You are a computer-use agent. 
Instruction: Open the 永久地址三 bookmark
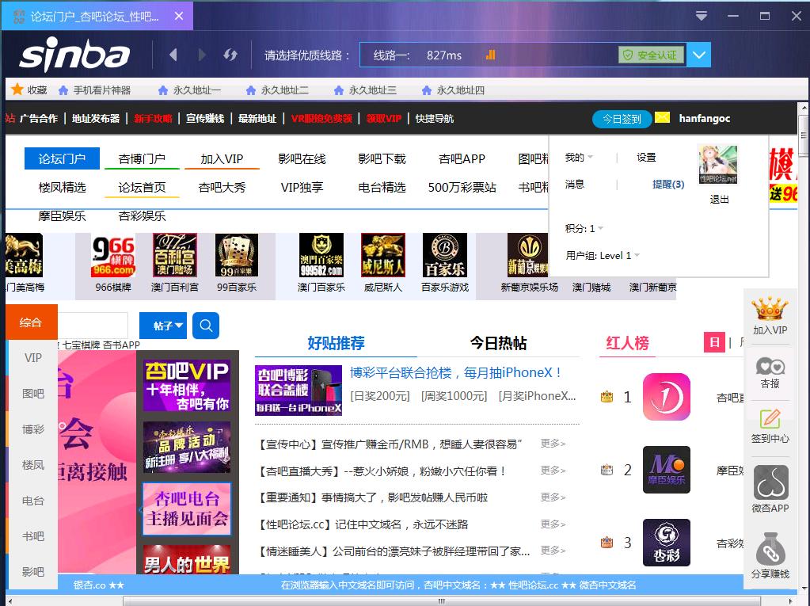pyautogui.click(x=365, y=90)
